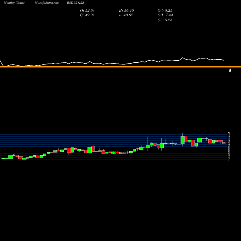Click the 'Monthly Charts' title text
This screenshot has height=241, width=241.
[14, 3]
